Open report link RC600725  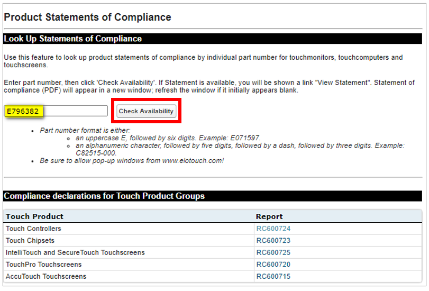[x=273, y=253]
